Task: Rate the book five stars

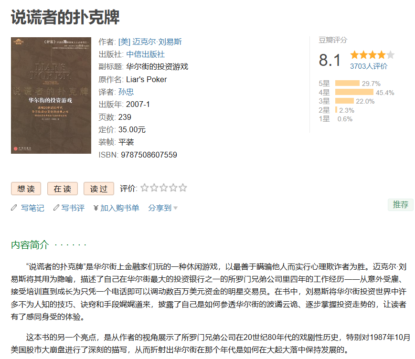Action: (x=182, y=188)
